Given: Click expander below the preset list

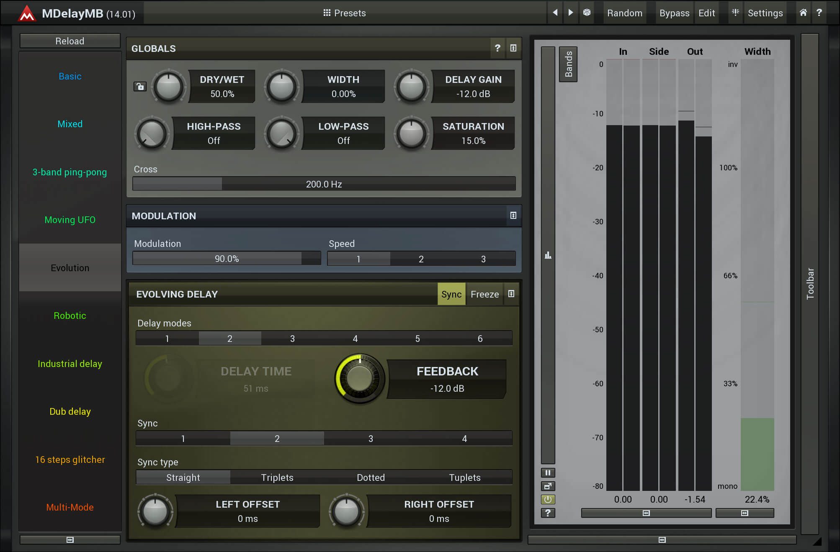Looking at the screenshot, I should click(x=70, y=540).
